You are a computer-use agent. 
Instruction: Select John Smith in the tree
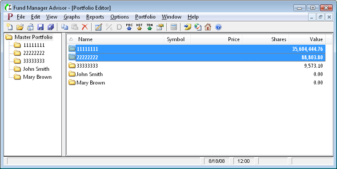click(36, 69)
